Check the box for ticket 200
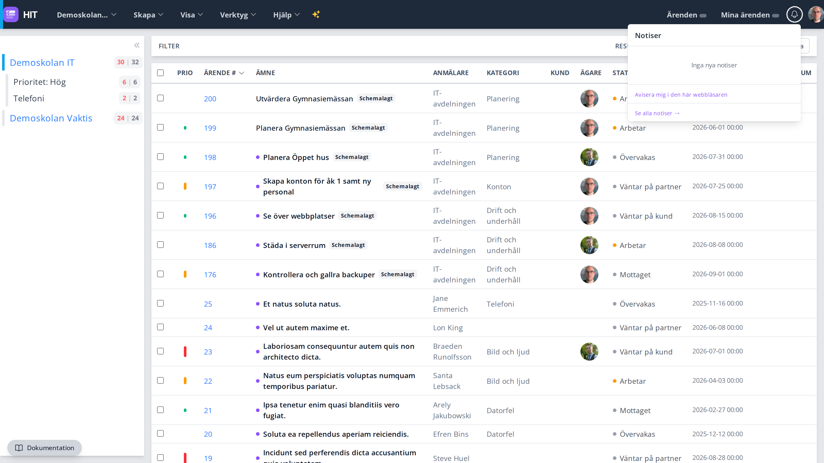 click(x=160, y=98)
